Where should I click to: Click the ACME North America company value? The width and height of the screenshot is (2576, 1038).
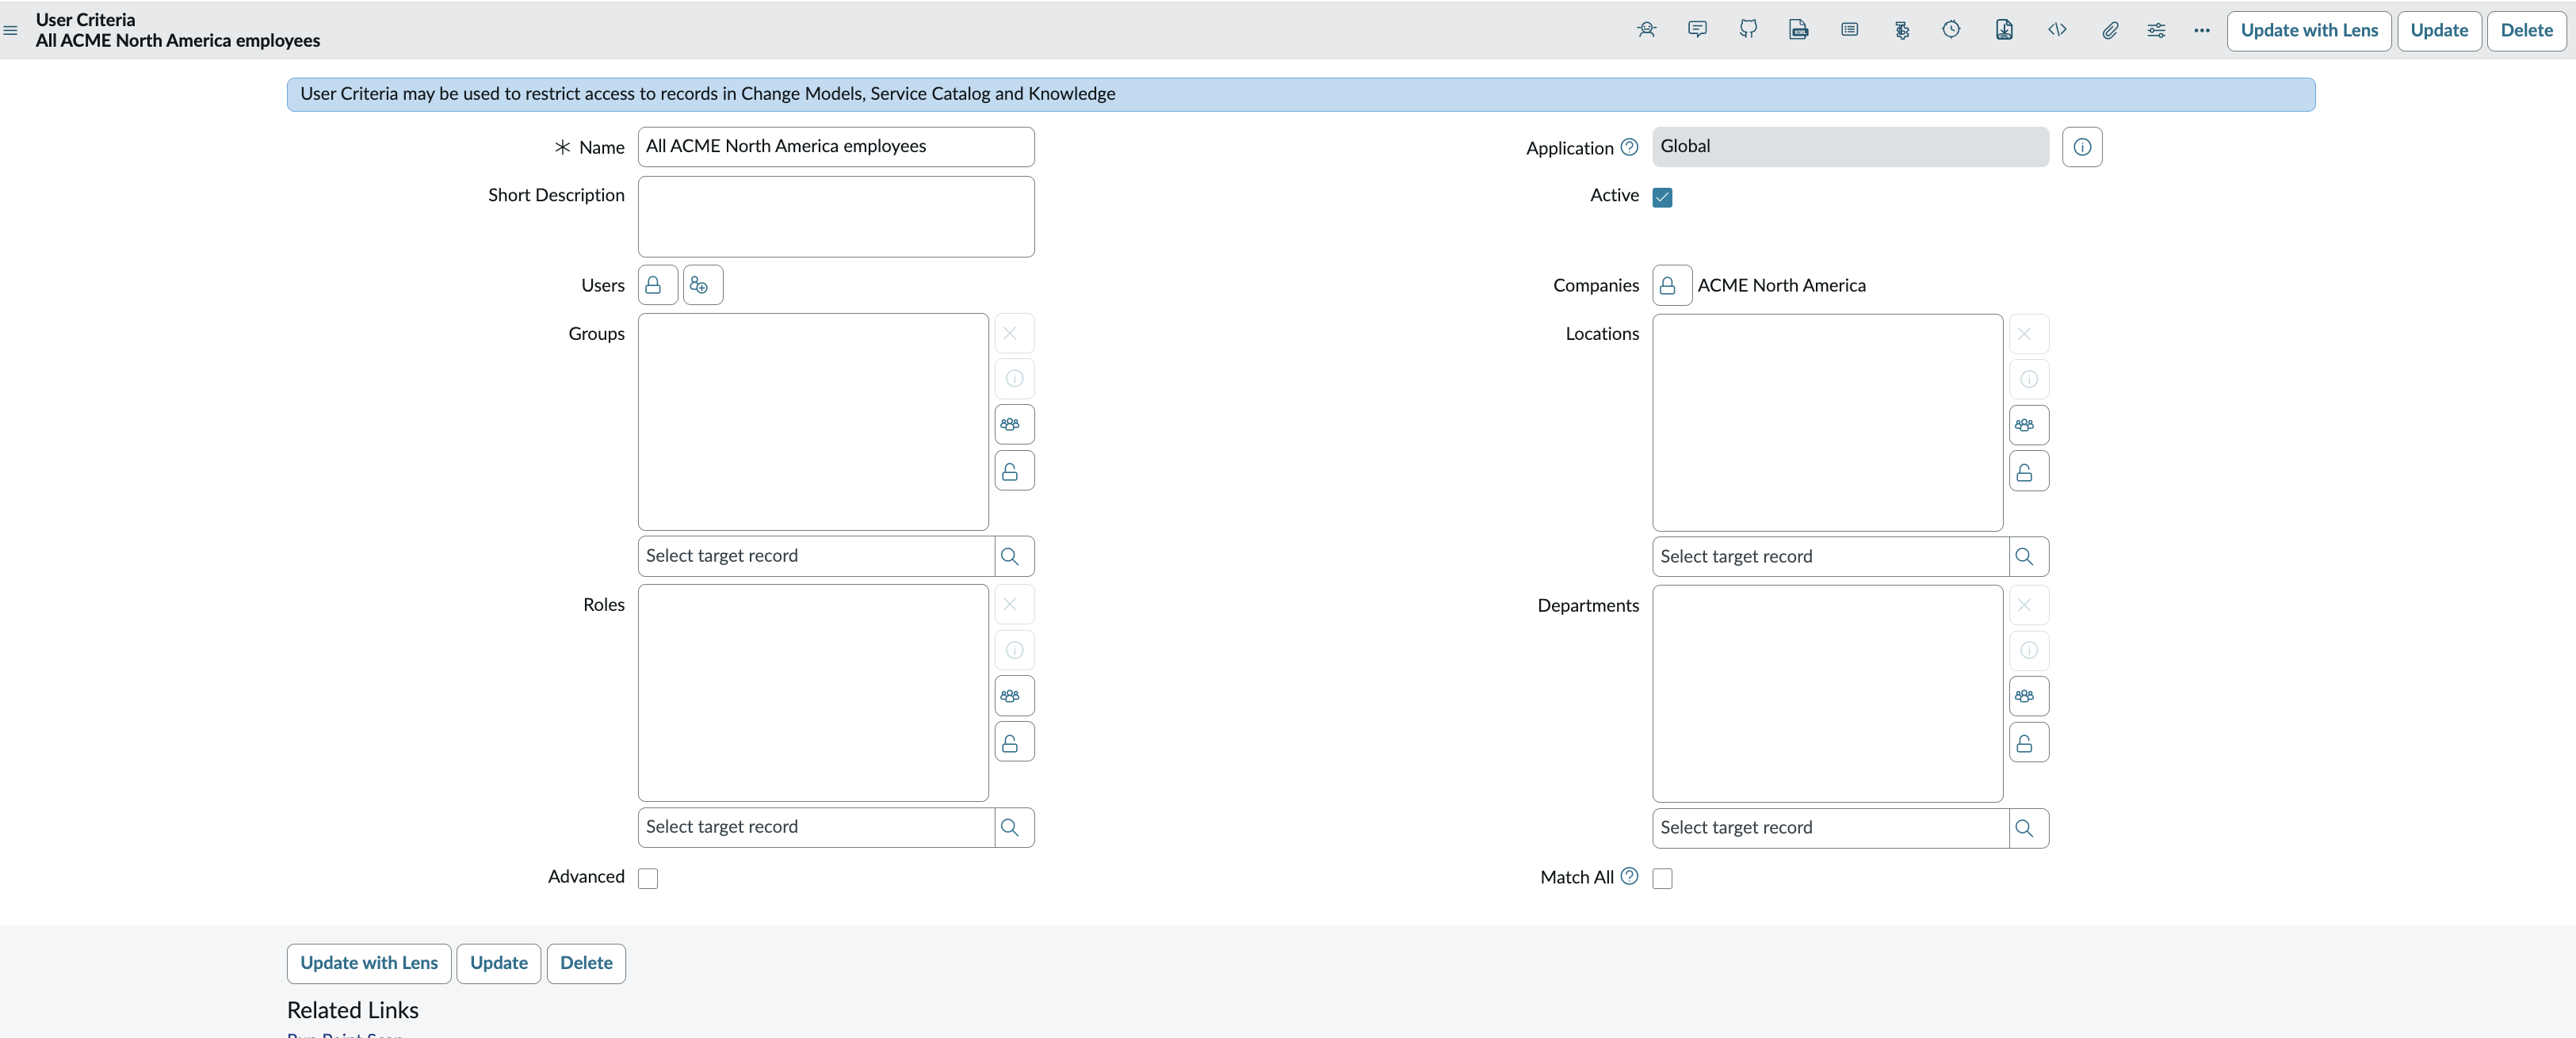click(x=1781, y=285)
